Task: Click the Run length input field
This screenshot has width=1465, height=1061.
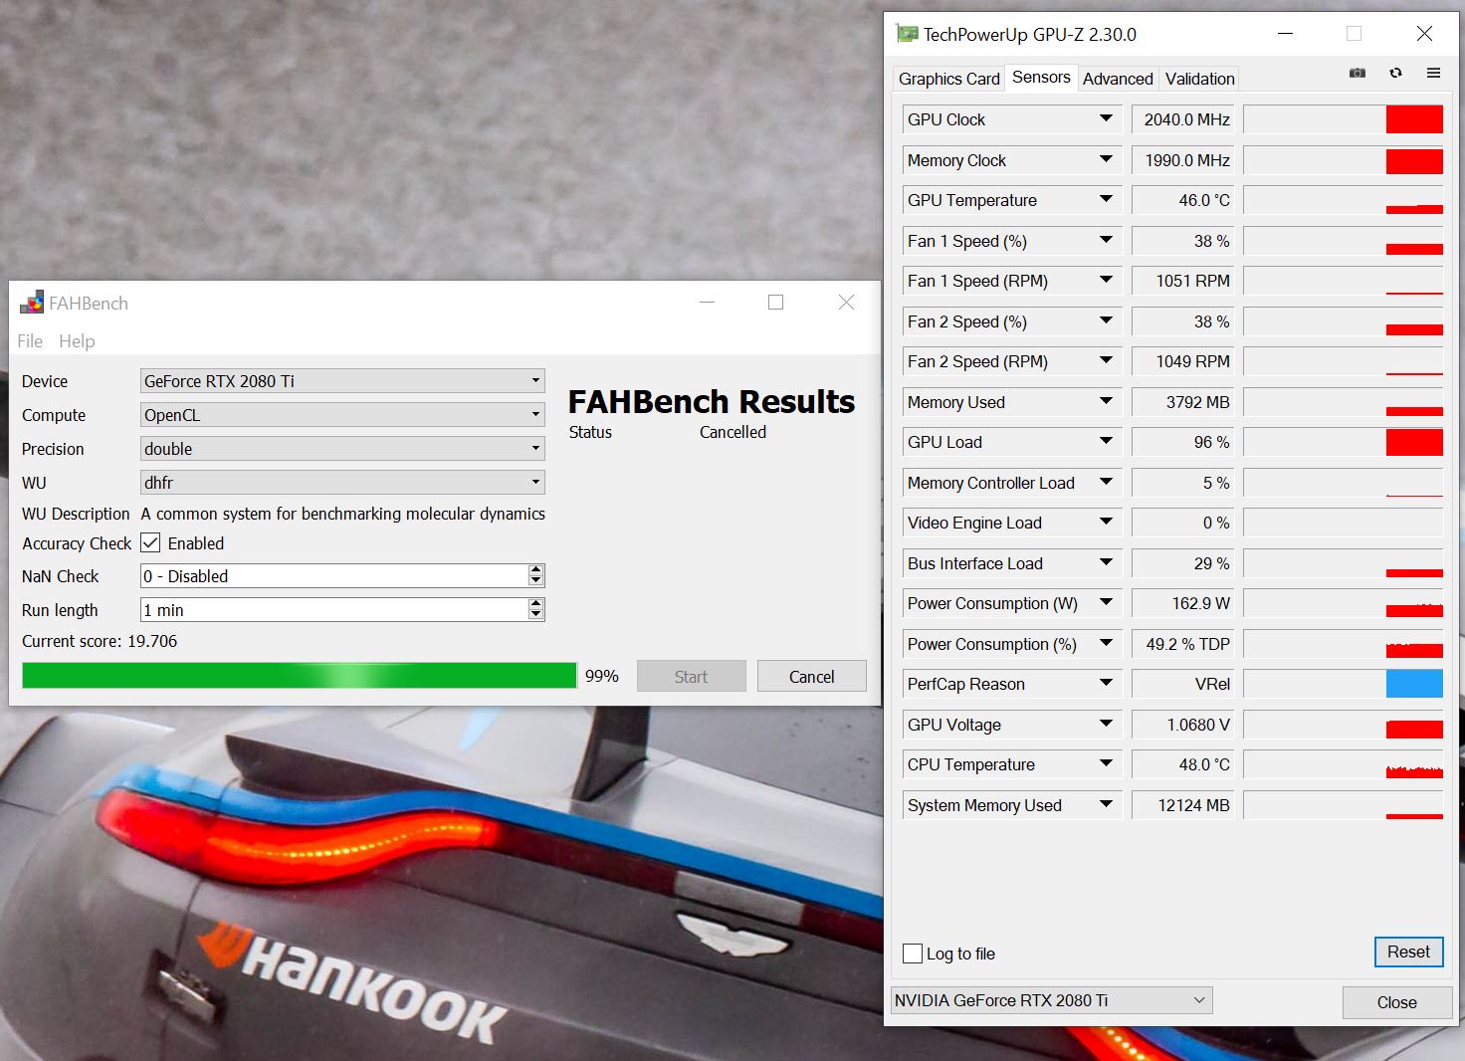Action: [x=334, y=610]
